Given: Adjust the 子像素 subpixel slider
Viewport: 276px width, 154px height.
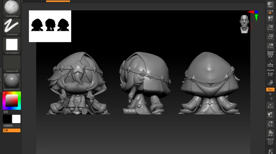Looking at the screenshot, I should coord(270,12).
